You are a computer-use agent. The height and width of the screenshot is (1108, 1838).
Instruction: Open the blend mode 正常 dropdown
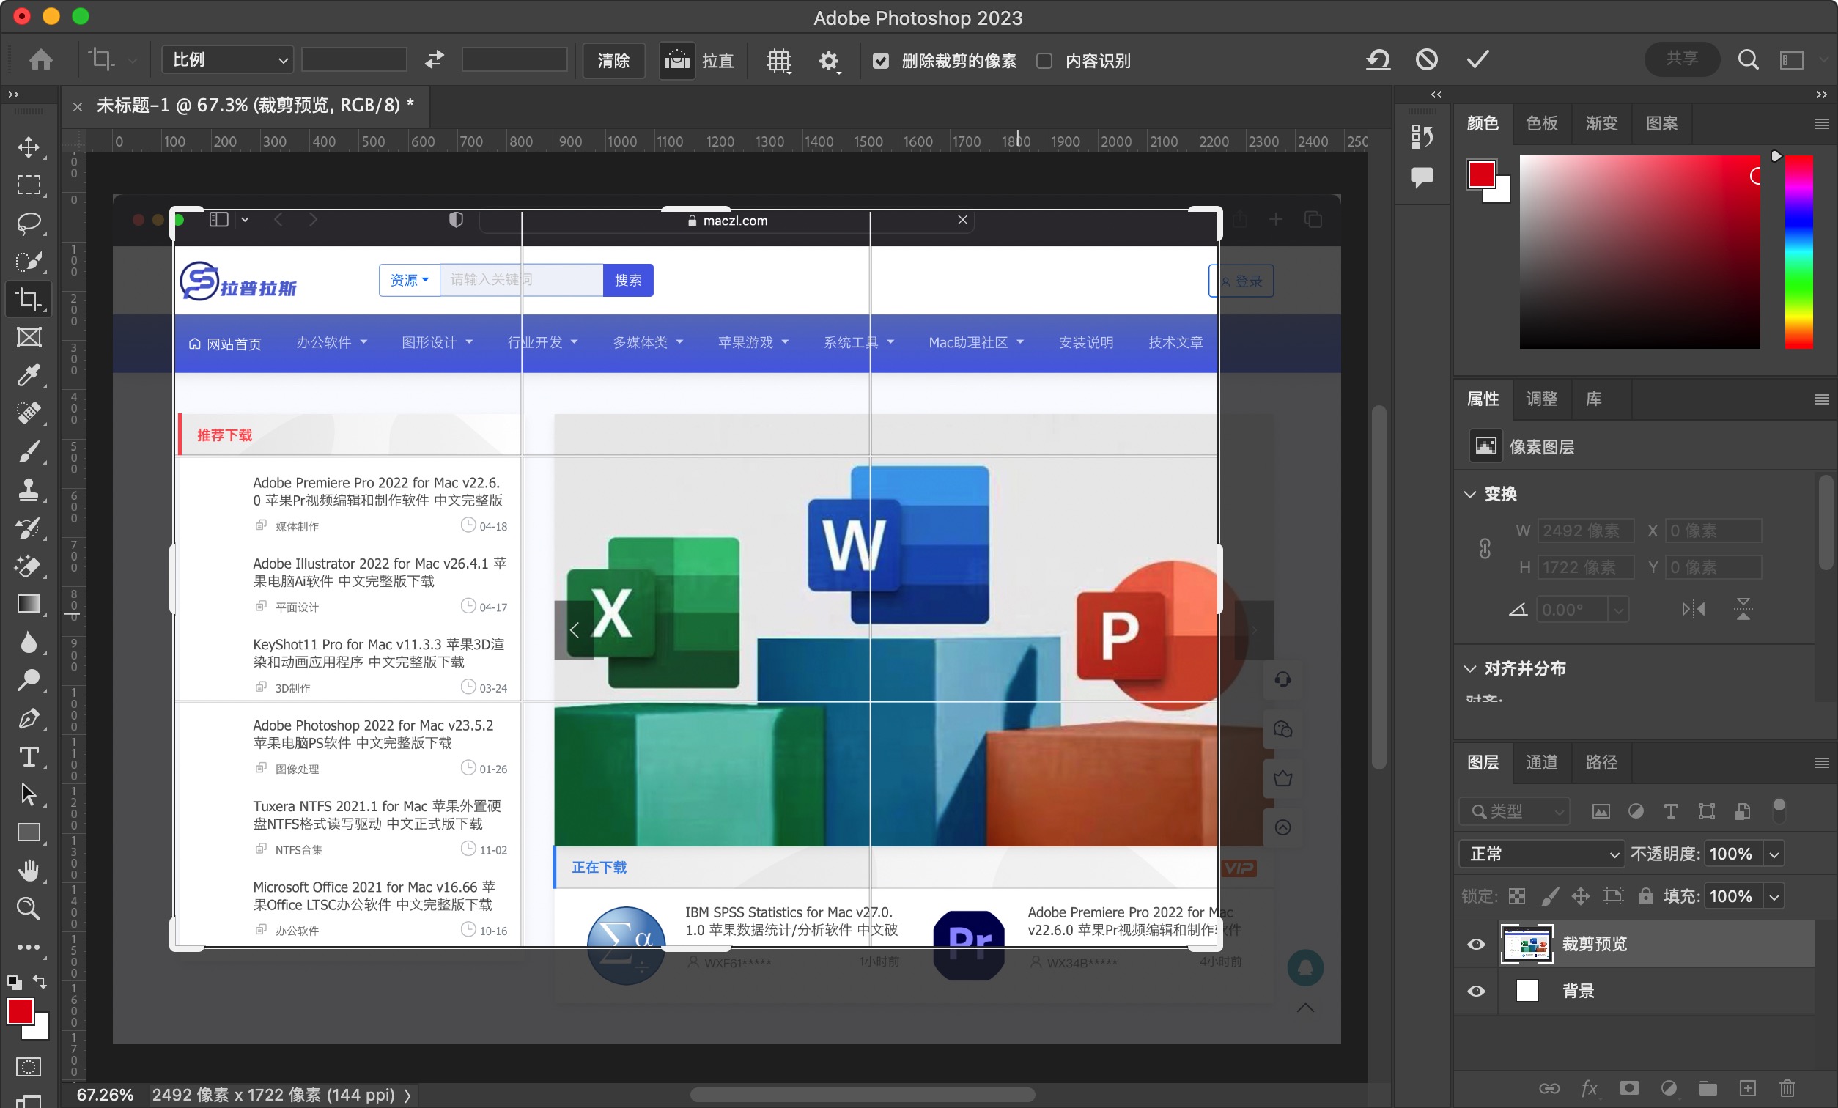1540,854
